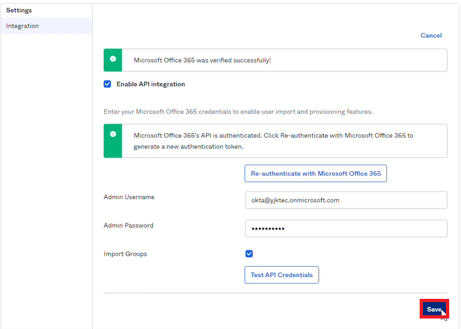Click the verified successfully message text
The image size is (461, 329).
click(202, 60)
